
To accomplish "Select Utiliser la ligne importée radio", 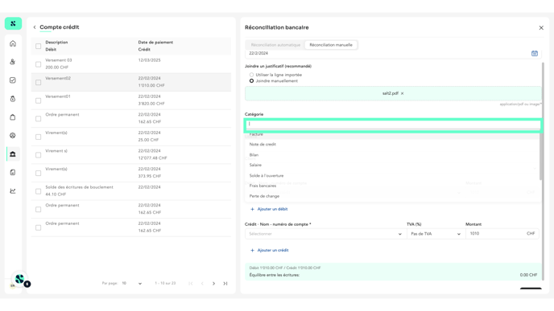I will coord(251,75).
